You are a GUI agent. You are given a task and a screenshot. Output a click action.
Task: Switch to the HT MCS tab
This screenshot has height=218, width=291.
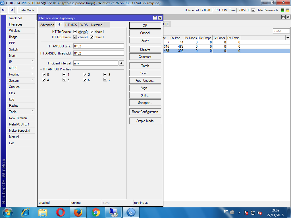tap(71, 25)
